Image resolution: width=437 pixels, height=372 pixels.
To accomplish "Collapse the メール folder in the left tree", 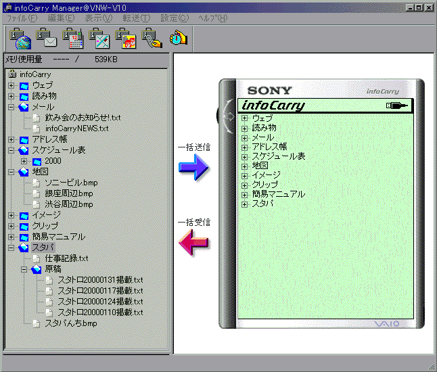I will (x=11, y=107).
